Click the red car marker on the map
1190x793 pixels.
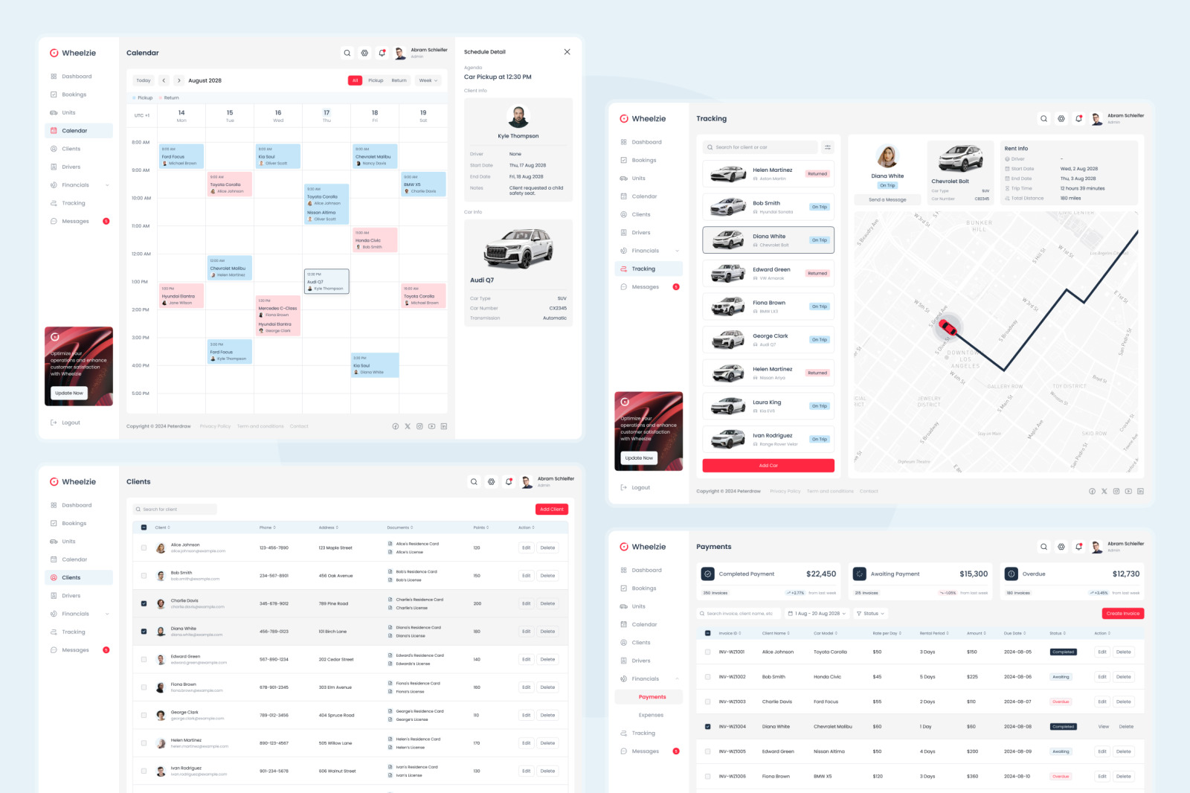(x=948, y=327)
